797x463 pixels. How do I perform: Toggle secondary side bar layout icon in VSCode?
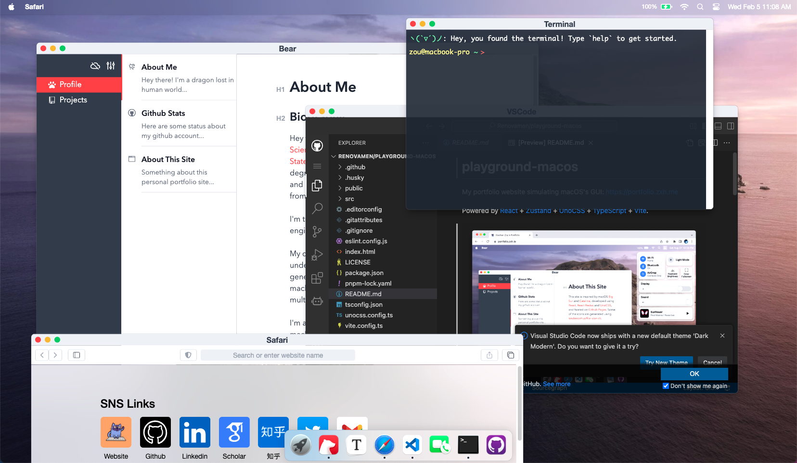(x=731, y=126)
